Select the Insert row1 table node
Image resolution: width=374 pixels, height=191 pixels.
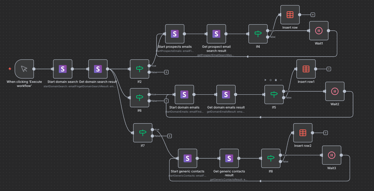tap(306, 69)
